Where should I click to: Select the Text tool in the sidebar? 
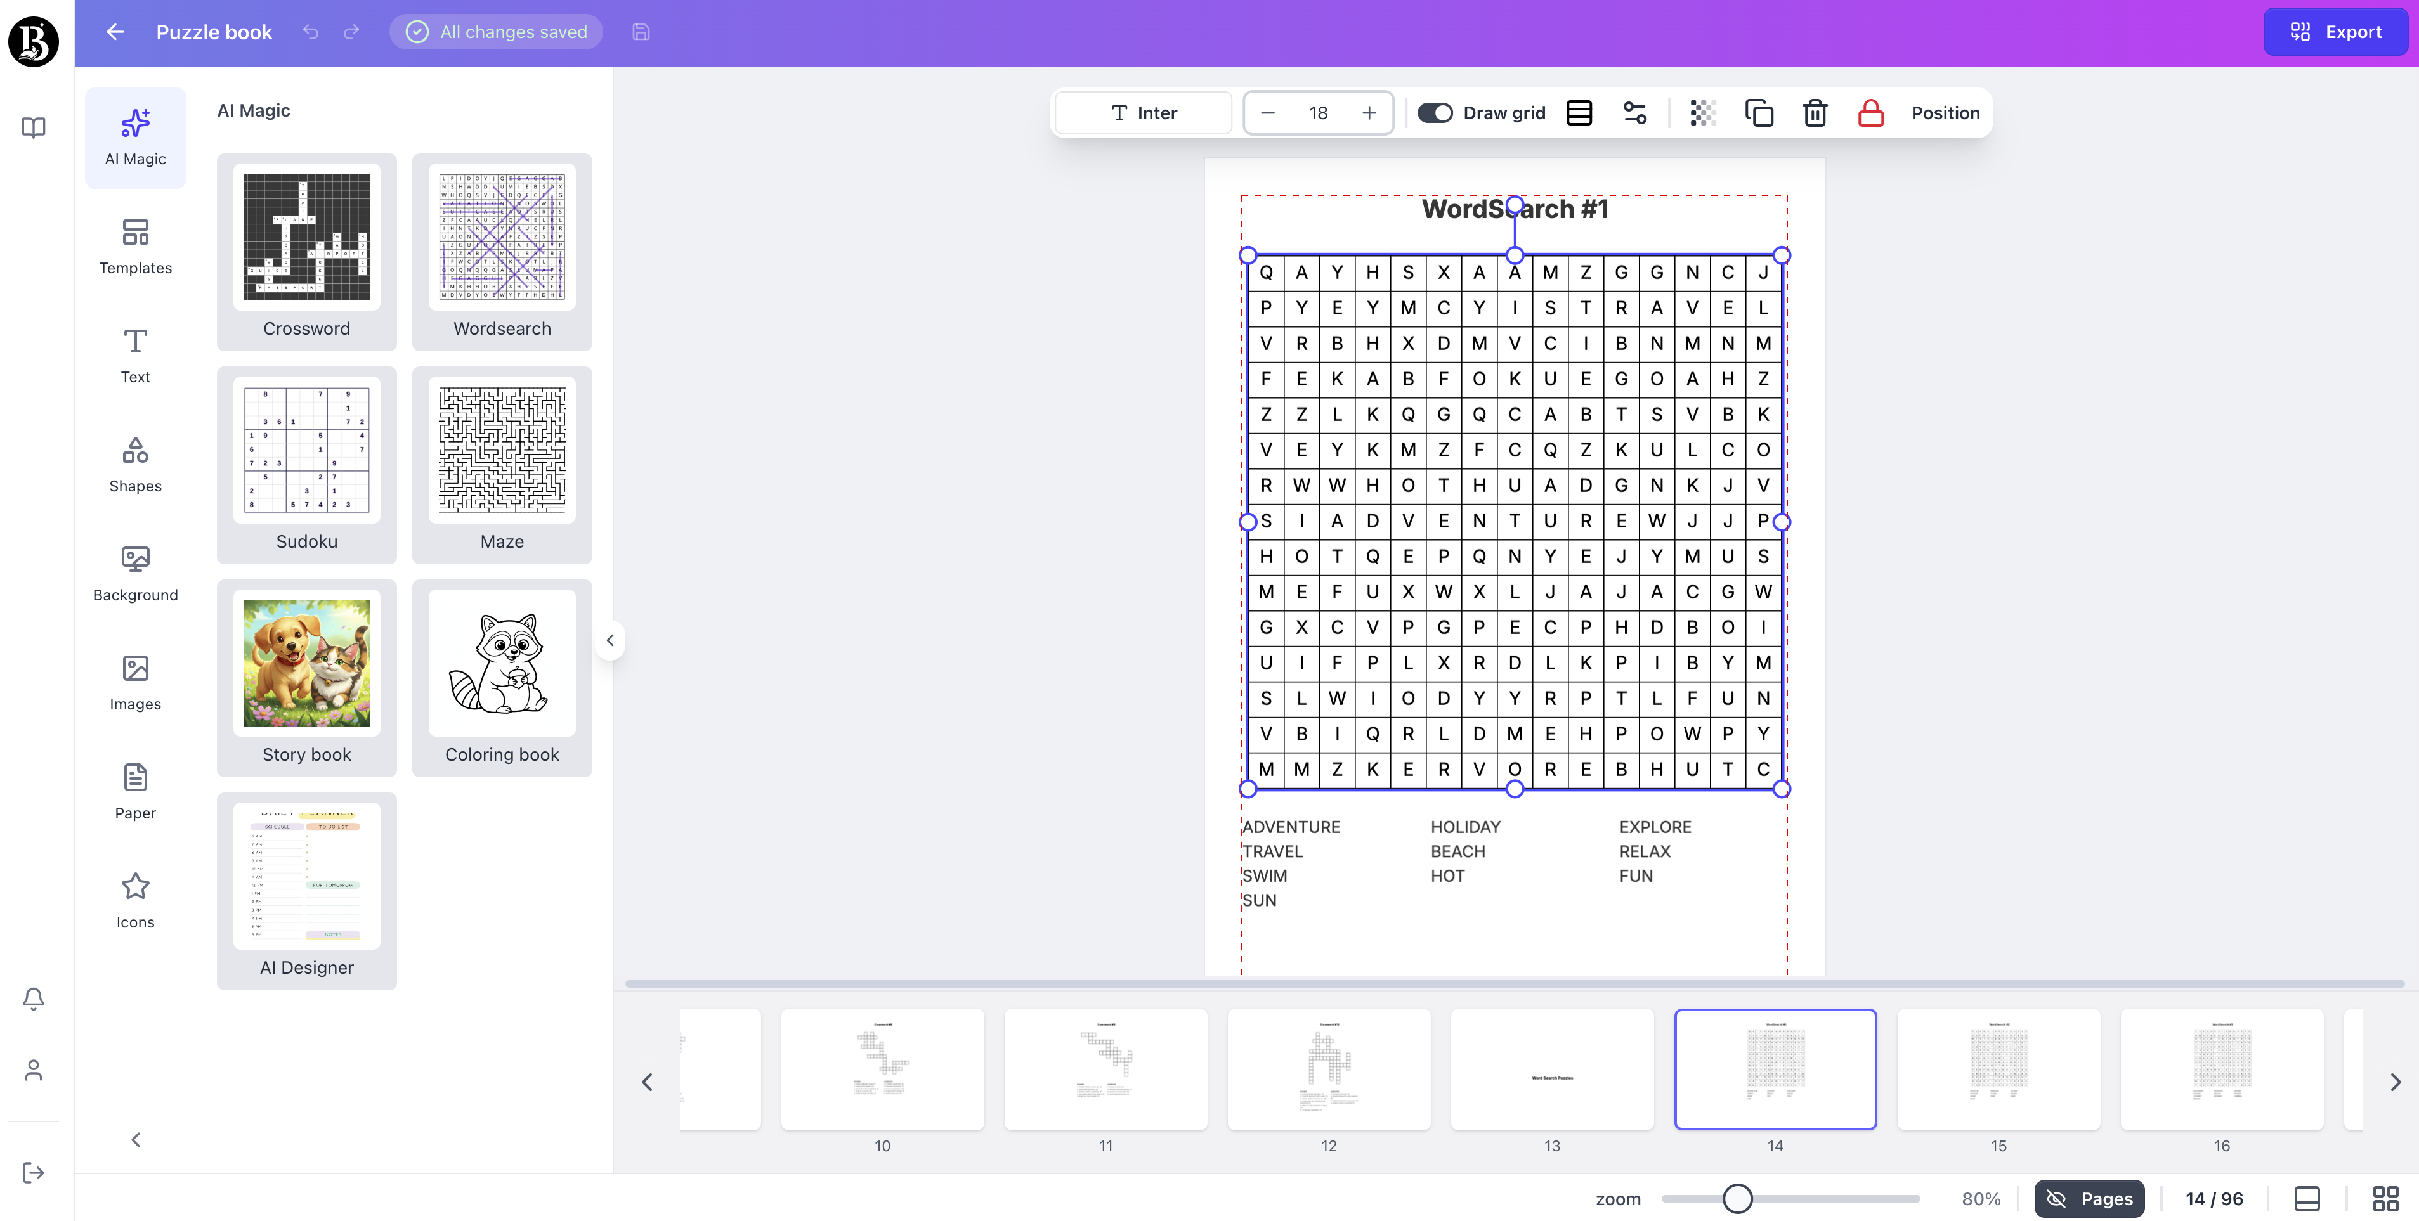coord(135,355)
